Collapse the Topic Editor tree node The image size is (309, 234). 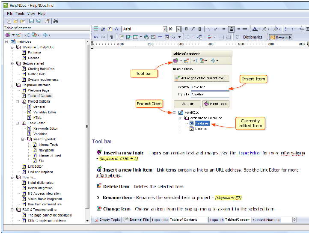18,123
